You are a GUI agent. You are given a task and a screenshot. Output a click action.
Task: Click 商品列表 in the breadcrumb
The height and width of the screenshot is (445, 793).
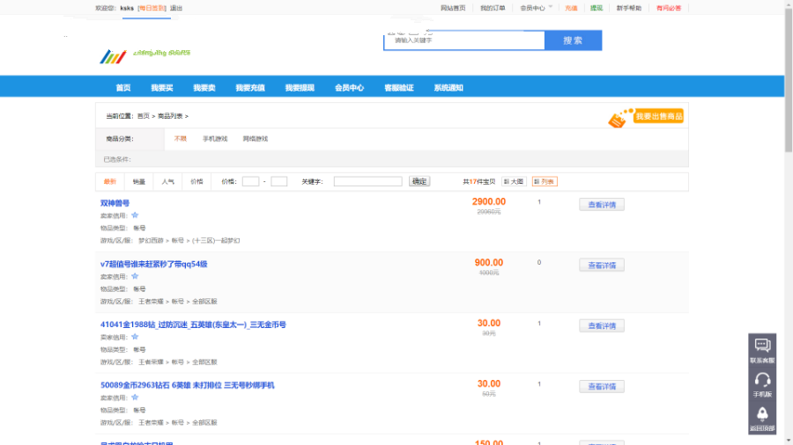pyautogui.click(x=170, y=116)
